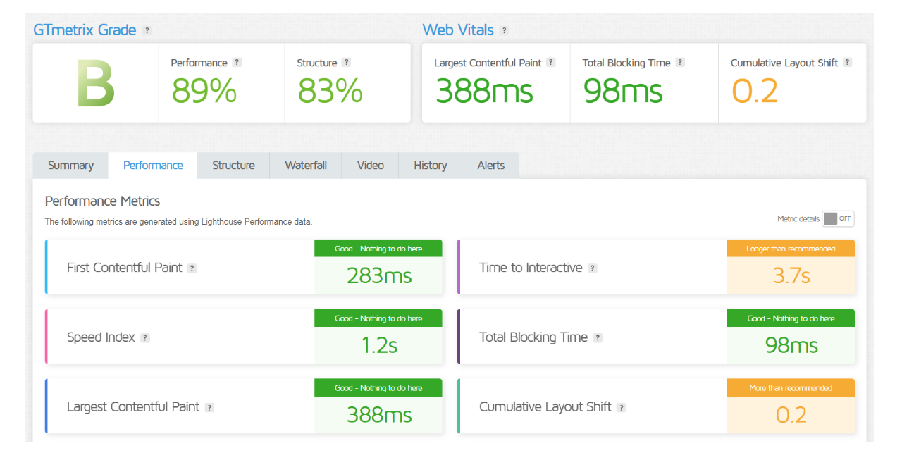Open the First Contentful Paint help icon
Screen dimensions: 902x472
192,268
